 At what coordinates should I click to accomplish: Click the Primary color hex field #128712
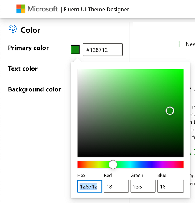(x=103, y=49)
